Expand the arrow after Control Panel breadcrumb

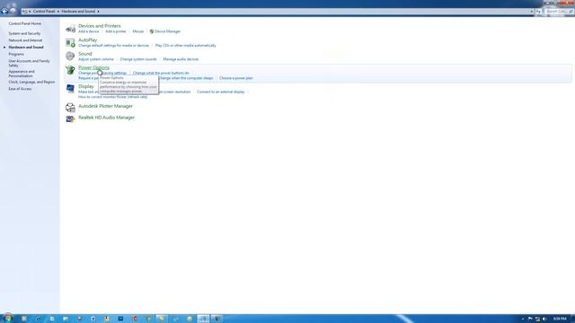pos(57,12)
